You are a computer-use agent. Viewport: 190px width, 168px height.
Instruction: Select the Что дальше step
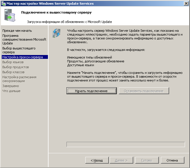[11, 91]
